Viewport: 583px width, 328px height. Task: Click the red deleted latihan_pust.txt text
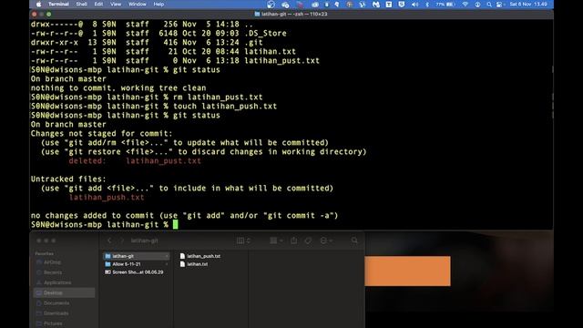point(164,161)
